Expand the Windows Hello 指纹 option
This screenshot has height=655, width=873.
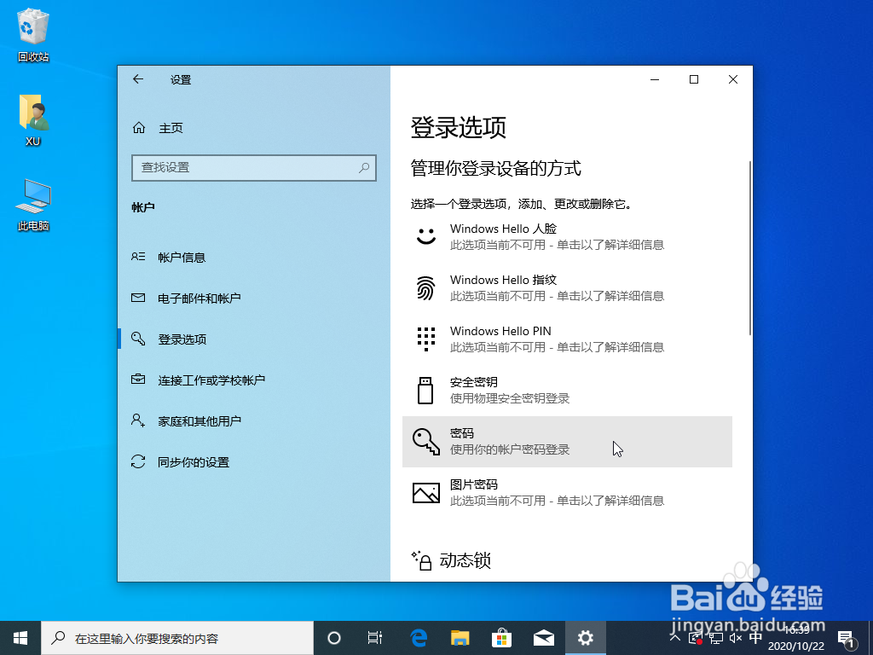coord(567,288)
